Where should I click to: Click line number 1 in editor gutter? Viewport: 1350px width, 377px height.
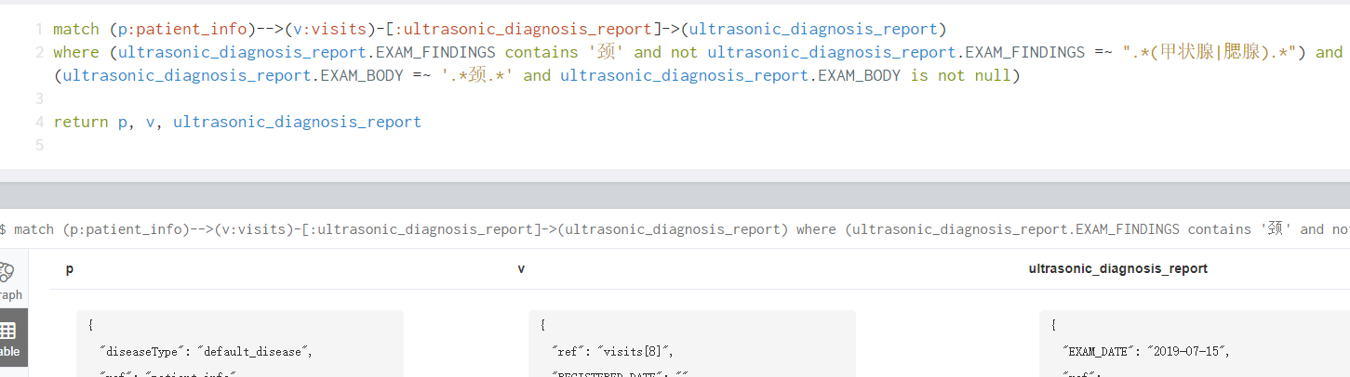[x=39, y=29]
